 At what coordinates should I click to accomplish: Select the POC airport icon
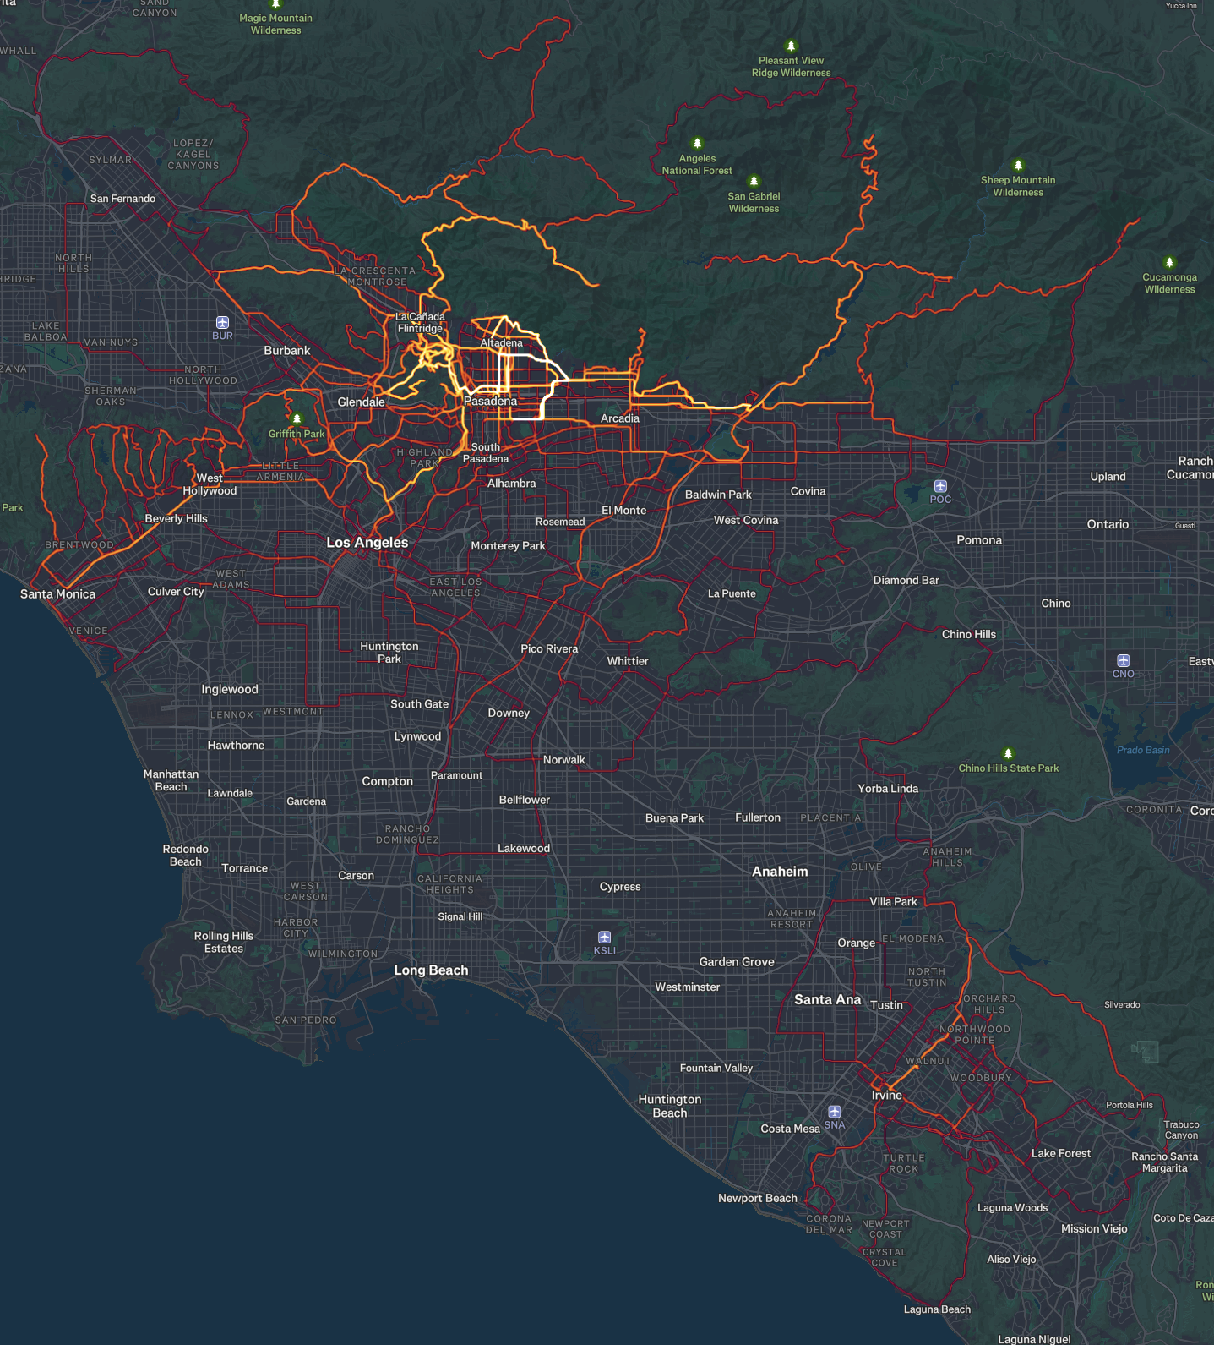tap(940, 486)
